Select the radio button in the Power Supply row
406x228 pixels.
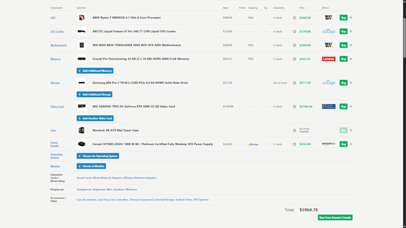[x=294, y=144]
